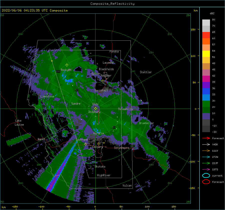The width and height of the screenshot is (225, 210).
Task: Click the yellow diamond marker above RockyMH
Action: (x=67, y=65)
